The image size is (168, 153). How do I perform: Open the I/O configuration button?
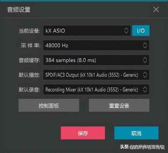(141, 31)
